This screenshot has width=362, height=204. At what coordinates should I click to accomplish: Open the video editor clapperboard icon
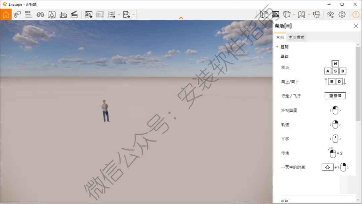74,14
